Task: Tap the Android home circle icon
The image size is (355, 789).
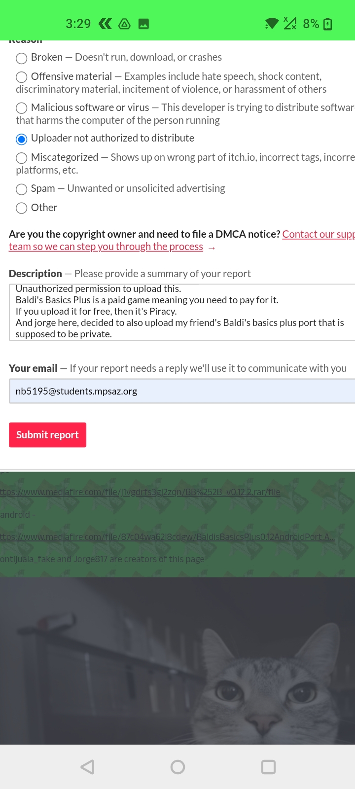Action: (x=177, y=767)
